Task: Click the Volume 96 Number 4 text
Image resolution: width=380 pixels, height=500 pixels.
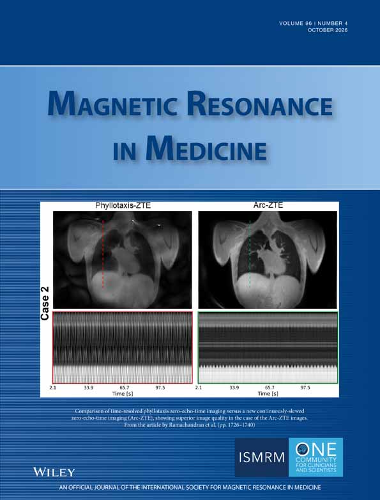Action: click(x=313, y=24)
